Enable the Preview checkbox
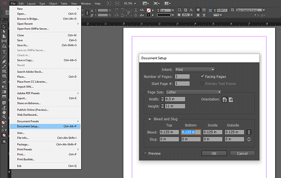281x178 pixels. pyautogui.click(x=145, y=153)
